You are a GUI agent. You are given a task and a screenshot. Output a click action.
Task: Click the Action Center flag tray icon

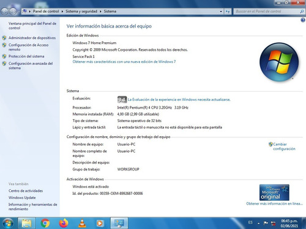pyautogui.click(x=266, y=224)
